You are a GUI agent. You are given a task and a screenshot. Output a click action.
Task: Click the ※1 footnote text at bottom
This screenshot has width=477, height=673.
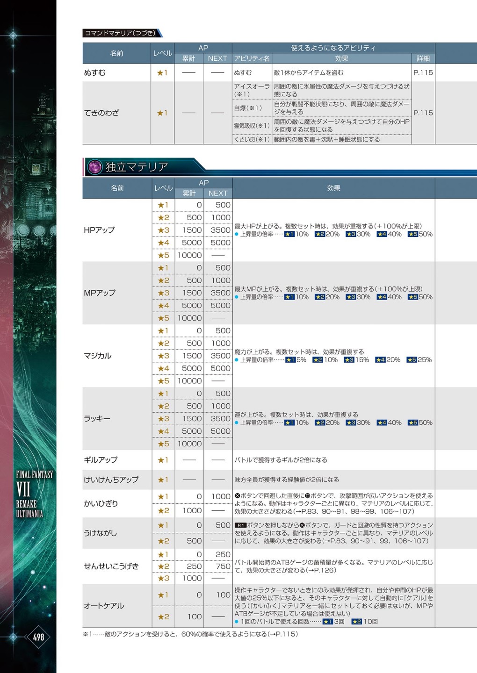[x=190, y=634]
